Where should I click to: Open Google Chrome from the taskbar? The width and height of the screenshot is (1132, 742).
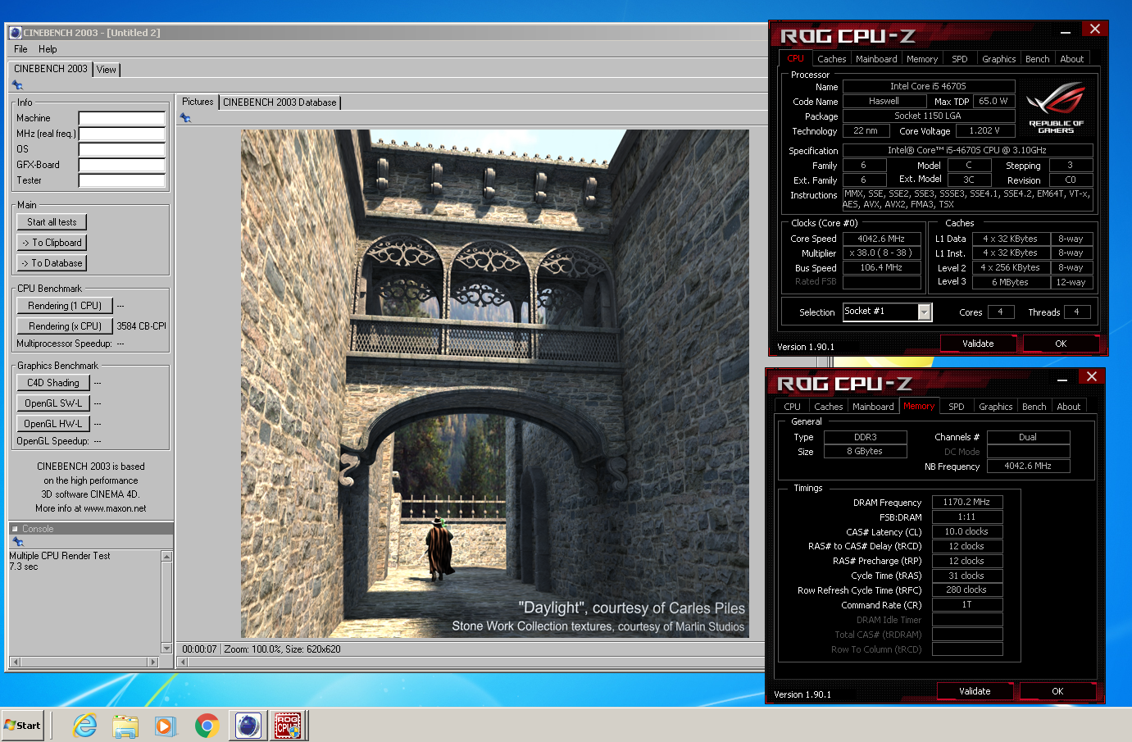tap(207, 726)
